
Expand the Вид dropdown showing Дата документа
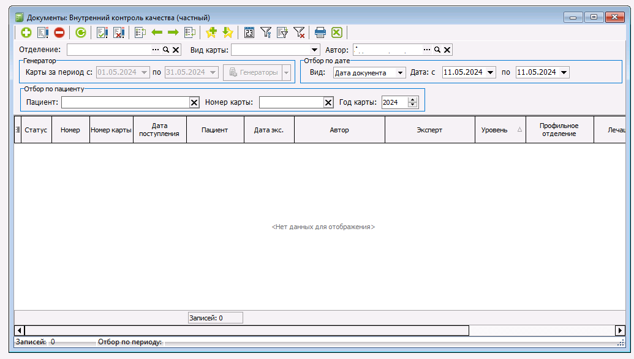tap(400, 73)
